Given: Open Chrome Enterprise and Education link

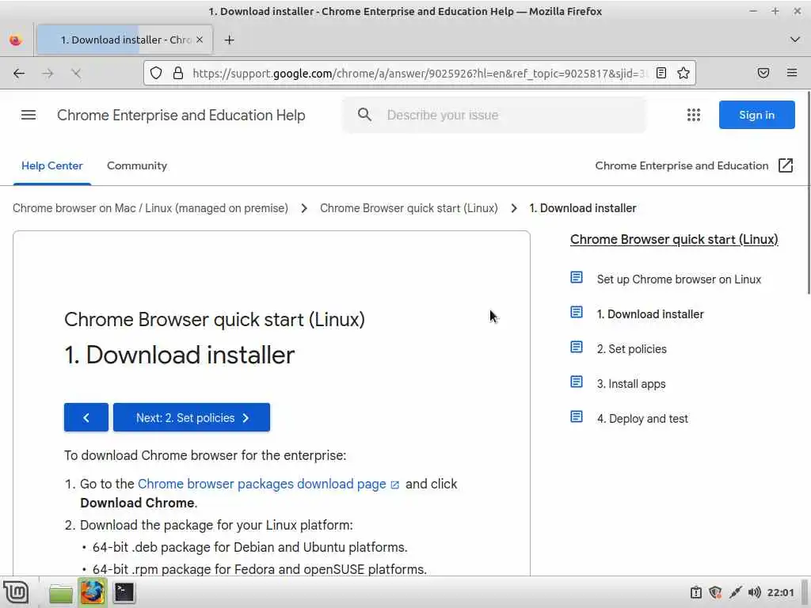Looking at the screenshot, I should coord(682,166).
